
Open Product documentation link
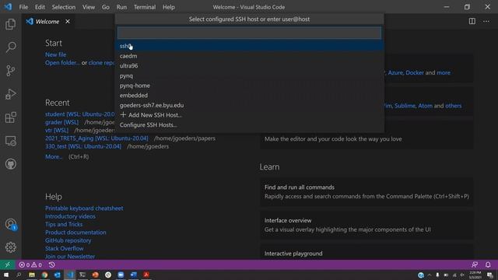click(75, 233)
